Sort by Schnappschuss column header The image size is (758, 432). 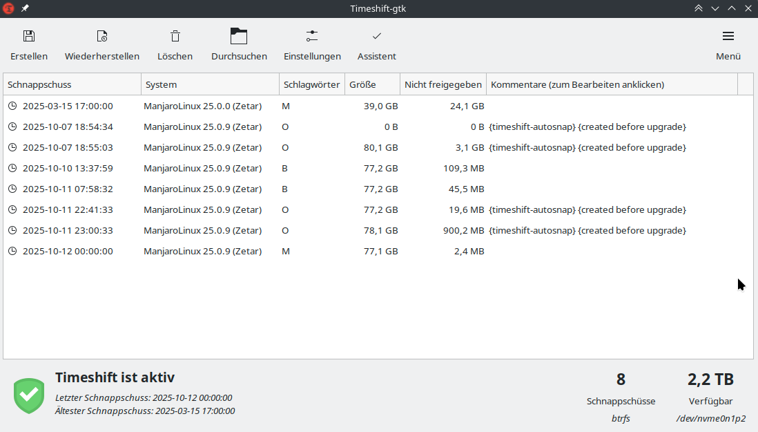click(72, 84)
